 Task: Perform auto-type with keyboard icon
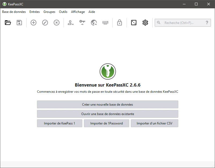click(x=105, y=23)
